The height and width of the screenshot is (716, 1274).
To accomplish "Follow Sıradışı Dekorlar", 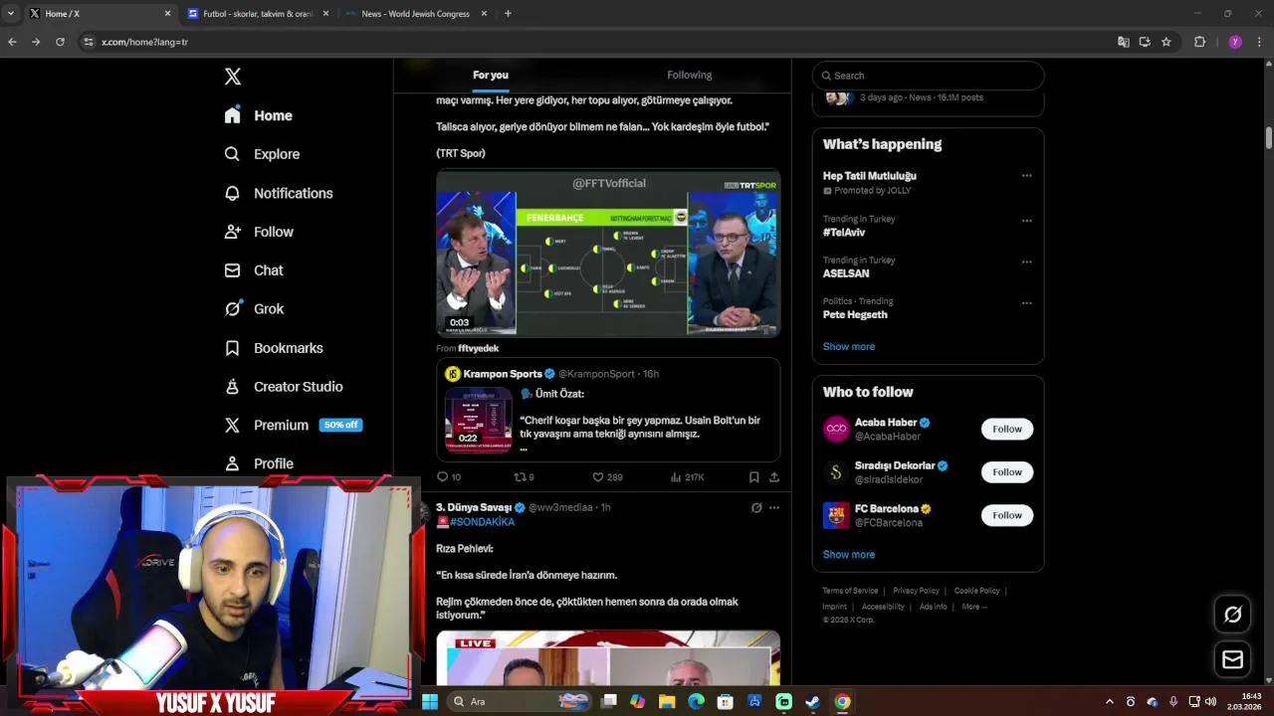I will pos(1007,472).
